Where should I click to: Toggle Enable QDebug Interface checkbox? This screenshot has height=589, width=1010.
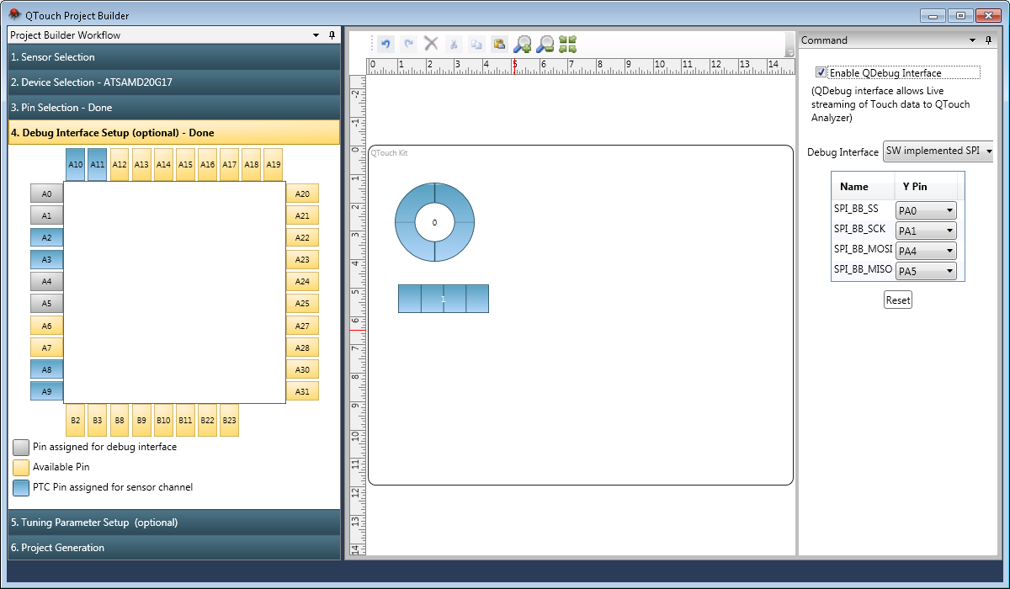(x=821, y=72)
